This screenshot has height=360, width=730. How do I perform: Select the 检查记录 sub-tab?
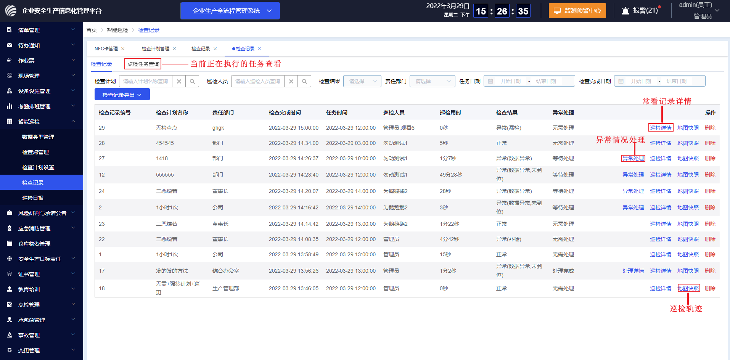pos(101,64)
